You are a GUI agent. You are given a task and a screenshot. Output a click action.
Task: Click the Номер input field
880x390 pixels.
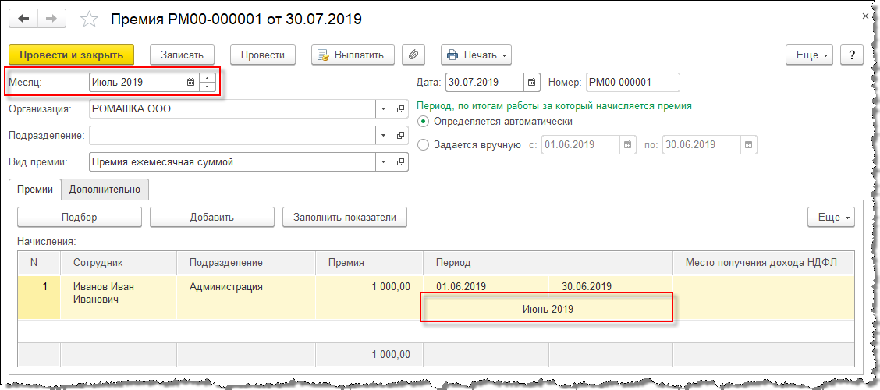(632, 82)
